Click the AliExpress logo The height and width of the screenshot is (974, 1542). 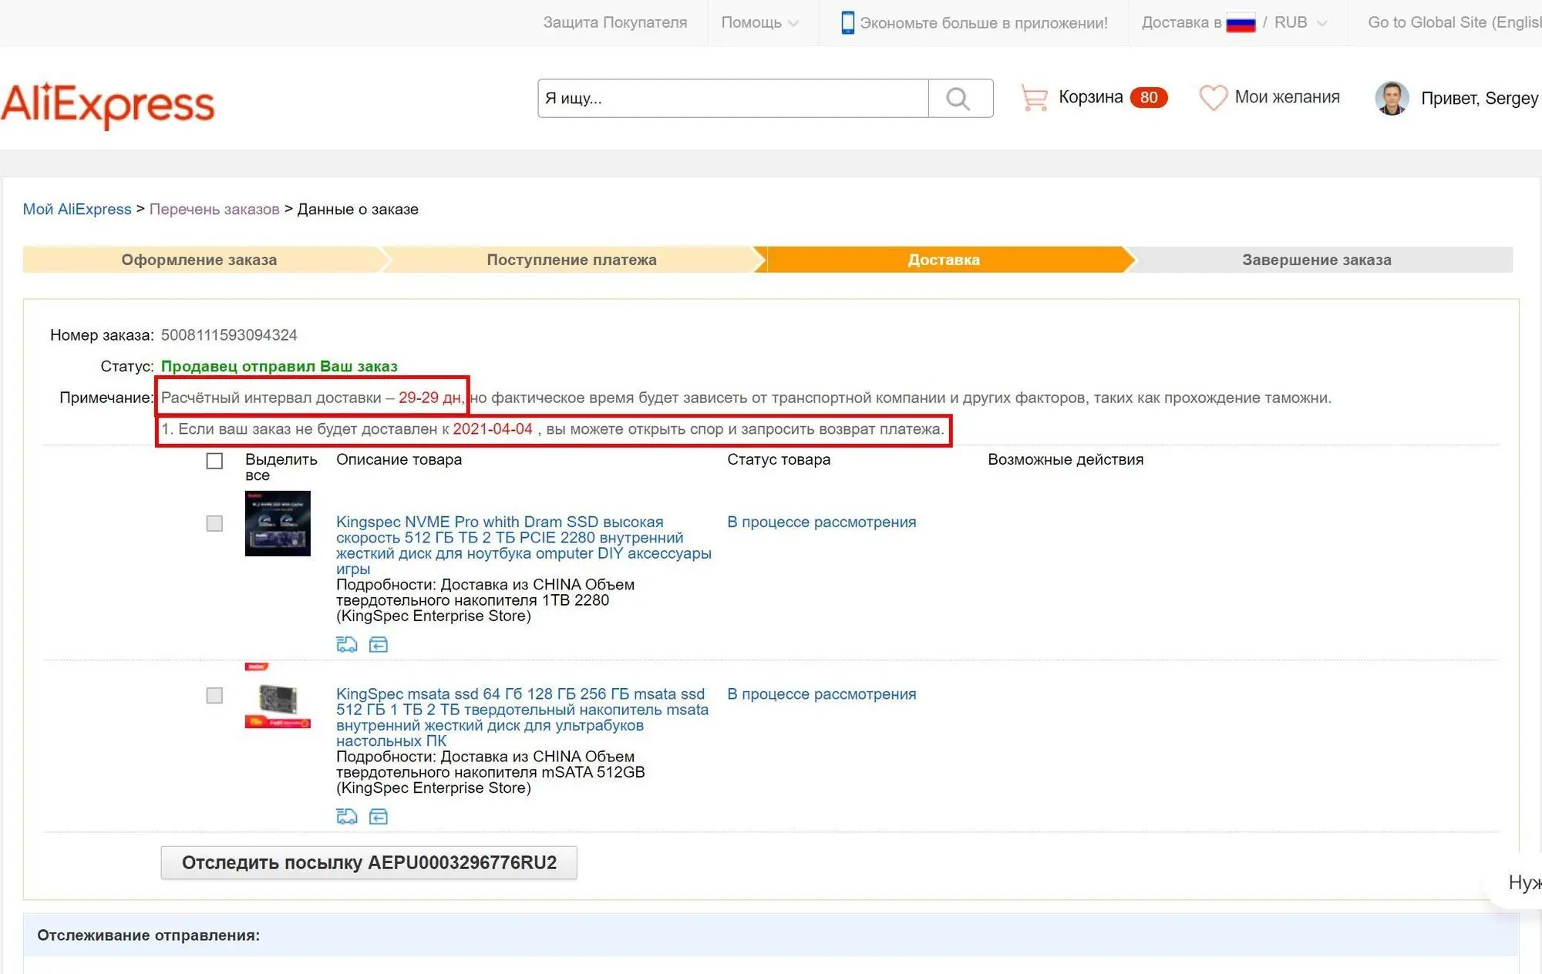coord(108,105)
